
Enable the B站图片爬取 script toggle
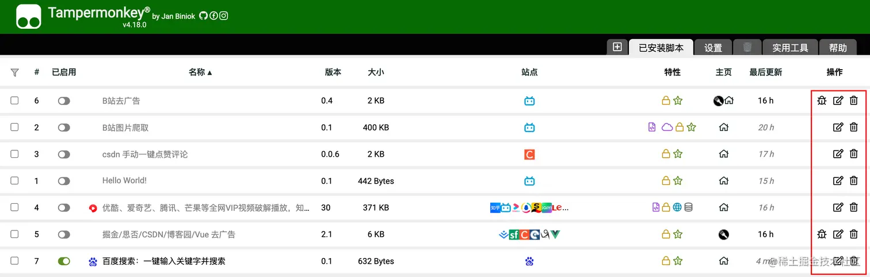(x=64, y=127)
